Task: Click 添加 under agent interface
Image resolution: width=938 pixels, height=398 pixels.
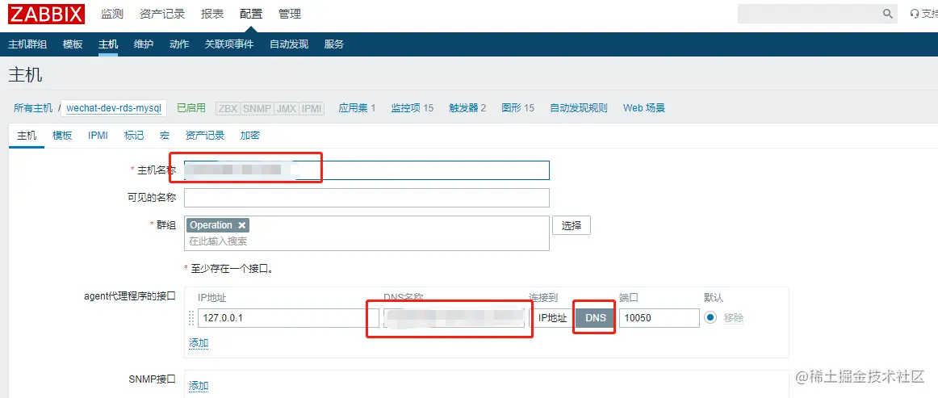Action: point(199,343)
